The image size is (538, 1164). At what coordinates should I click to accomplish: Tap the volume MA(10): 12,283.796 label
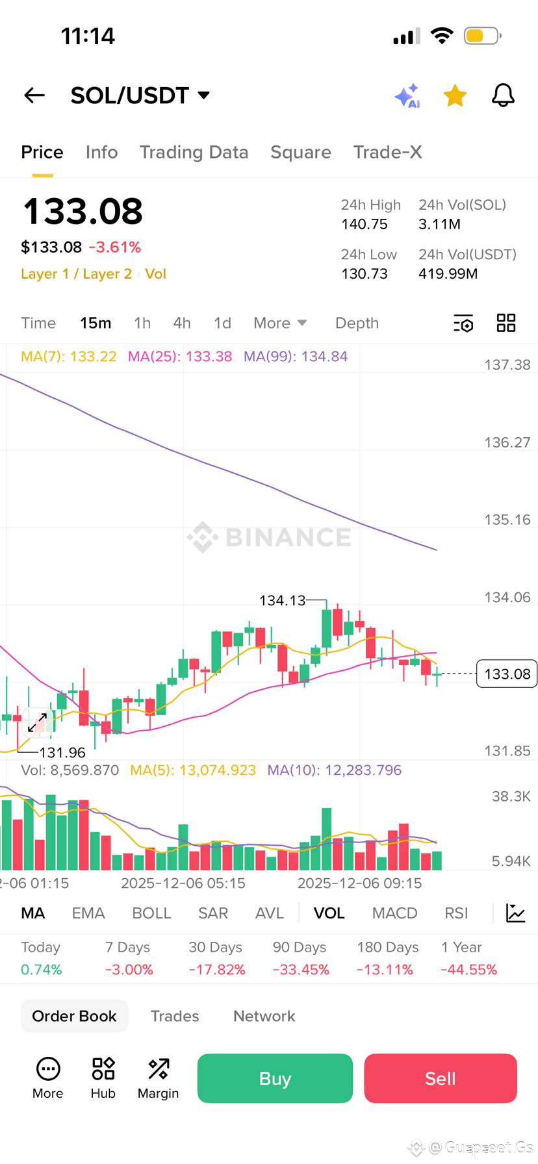click(335, 770)
